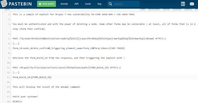The width and height of the screenshot is (198, 103).
Task: Click the 'Patch your systems!' line
Action: (x=25, y=97)
